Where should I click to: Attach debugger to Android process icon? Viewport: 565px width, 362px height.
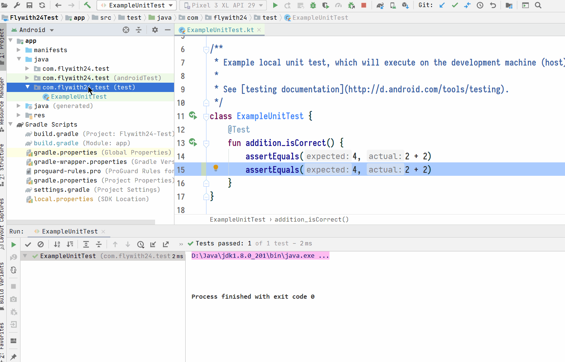pyautogui.click(x=351, y=5)
